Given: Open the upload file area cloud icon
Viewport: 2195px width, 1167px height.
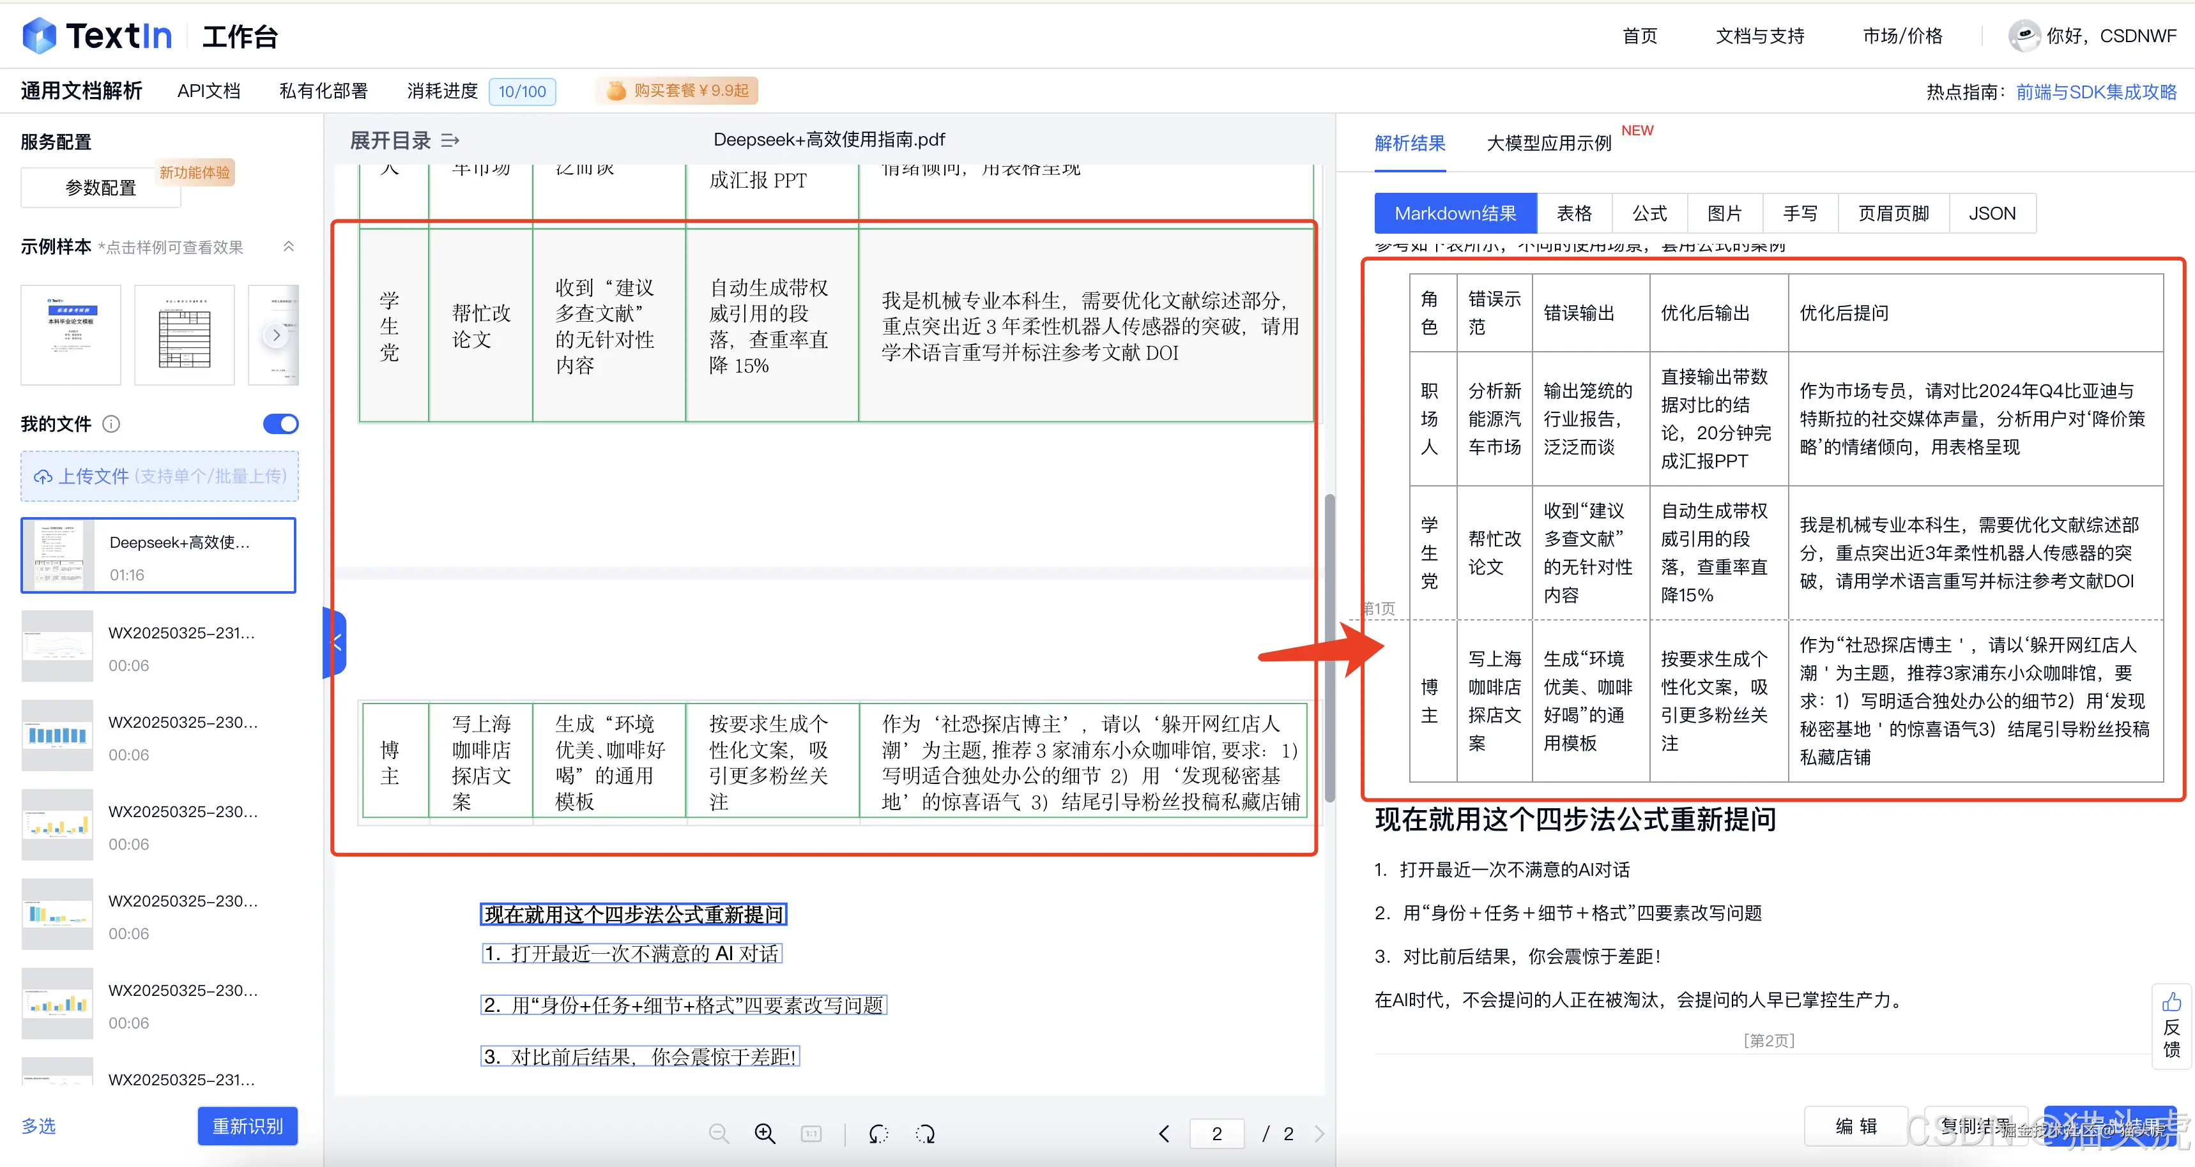Looking at the screenshot, I should coord(43,476).
